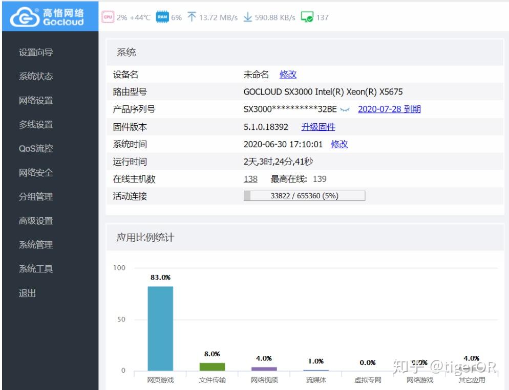Viewport: 509px width, 390px height.
Task: Click the download speed arrow icon
Action: pos(248,16)
